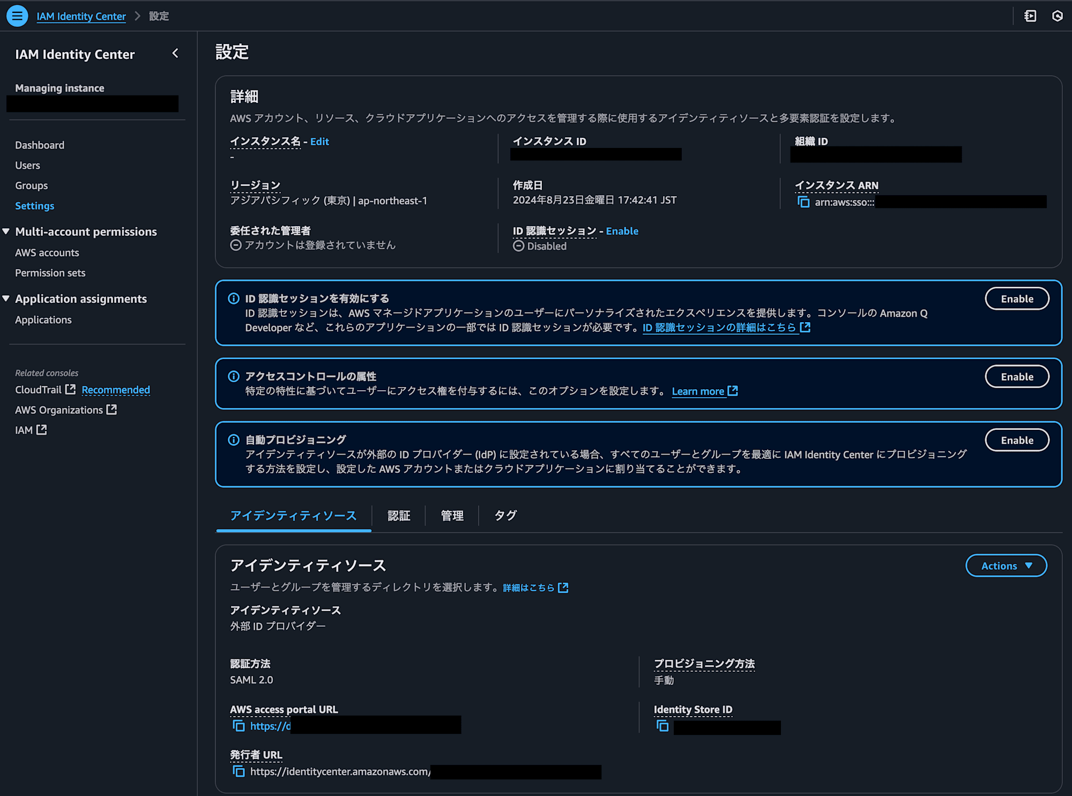1072x796 pixels.
Task: Click the IAM Identity Center home icon
Action: tap(81, 15)
